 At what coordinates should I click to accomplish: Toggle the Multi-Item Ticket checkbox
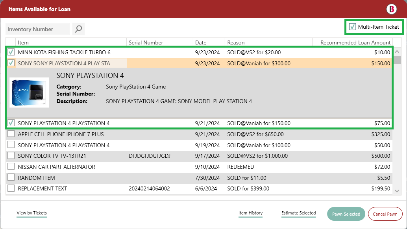click(x=352, y=27)
